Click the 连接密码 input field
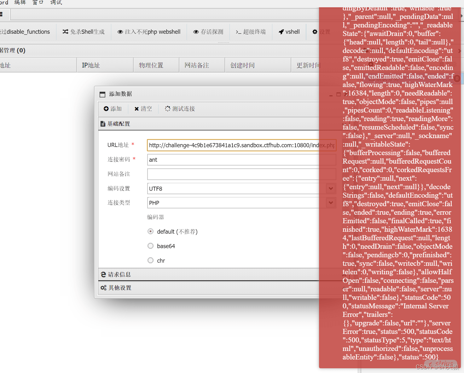 [x=233, y=160]
